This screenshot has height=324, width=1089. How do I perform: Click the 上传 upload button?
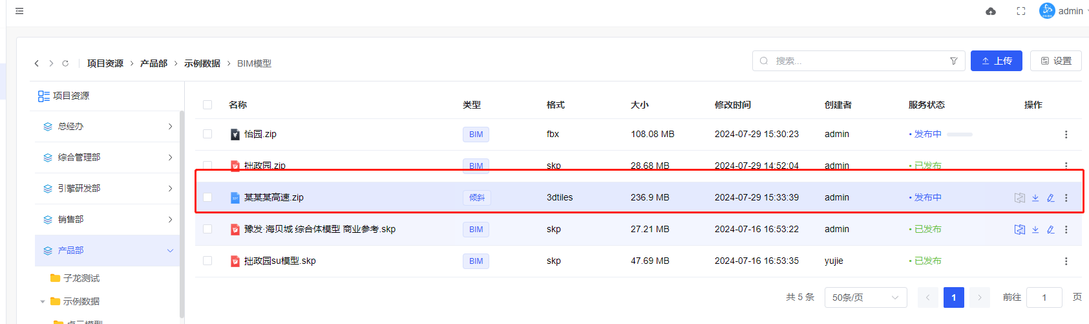(x=996, y=61)
